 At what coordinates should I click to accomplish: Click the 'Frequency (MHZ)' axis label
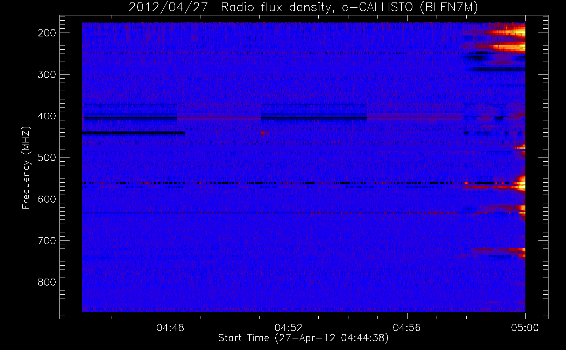pos(26,168)
